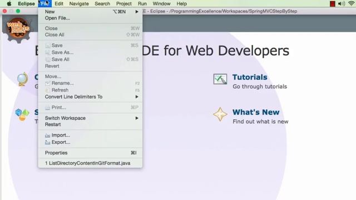The image size is (356, 200).
Task: Choose Save All from the File menu
Action: 90,59
